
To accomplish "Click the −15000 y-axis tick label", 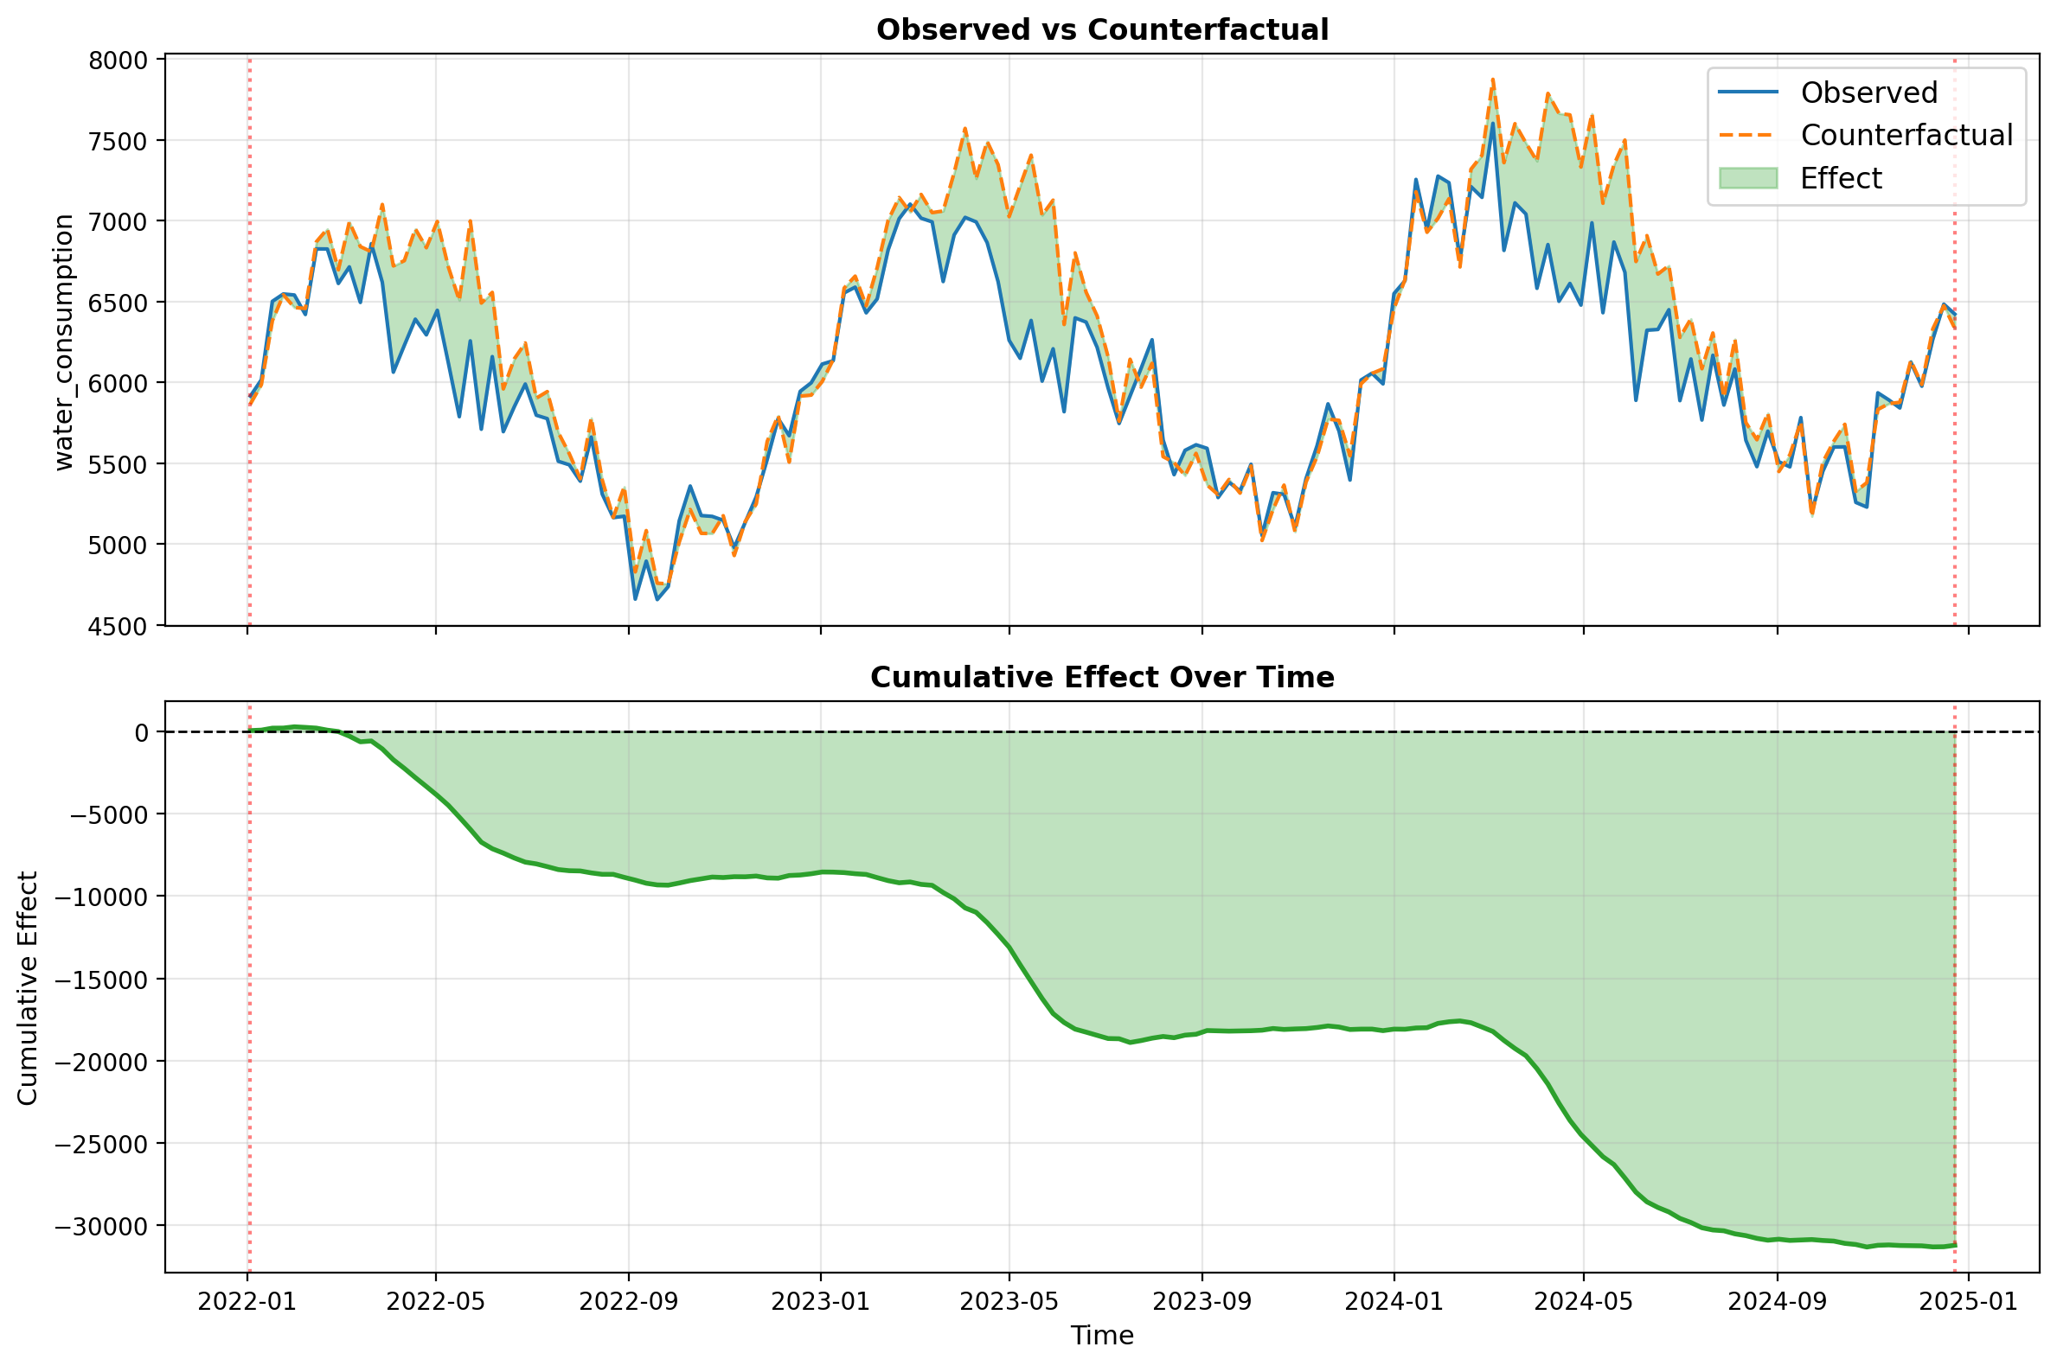I will click(x=101, y=980).
